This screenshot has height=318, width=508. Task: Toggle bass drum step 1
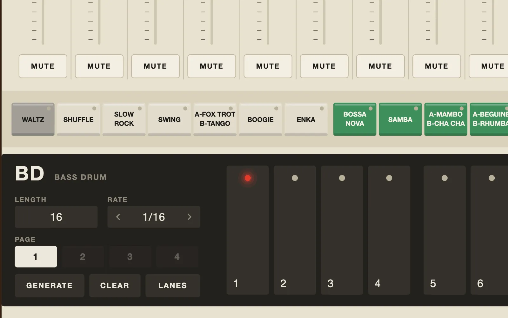(248, 230)
